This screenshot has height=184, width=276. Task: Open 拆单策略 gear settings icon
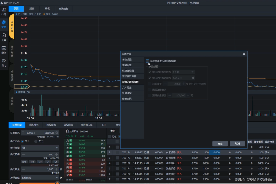tap(61, 178)
